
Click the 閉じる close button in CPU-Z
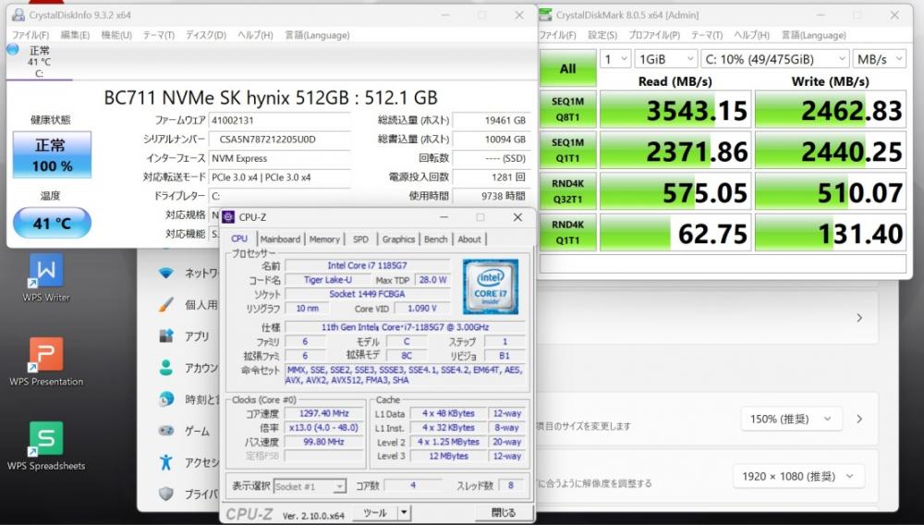[504, 513]
